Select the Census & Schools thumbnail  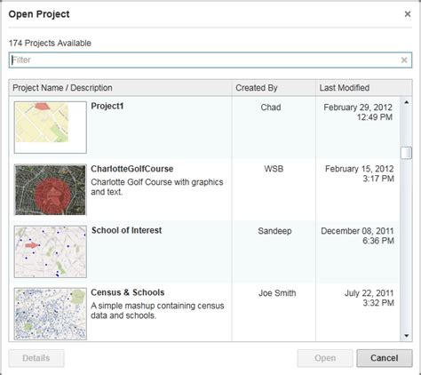pyautogui.click(x=51, y=314)
